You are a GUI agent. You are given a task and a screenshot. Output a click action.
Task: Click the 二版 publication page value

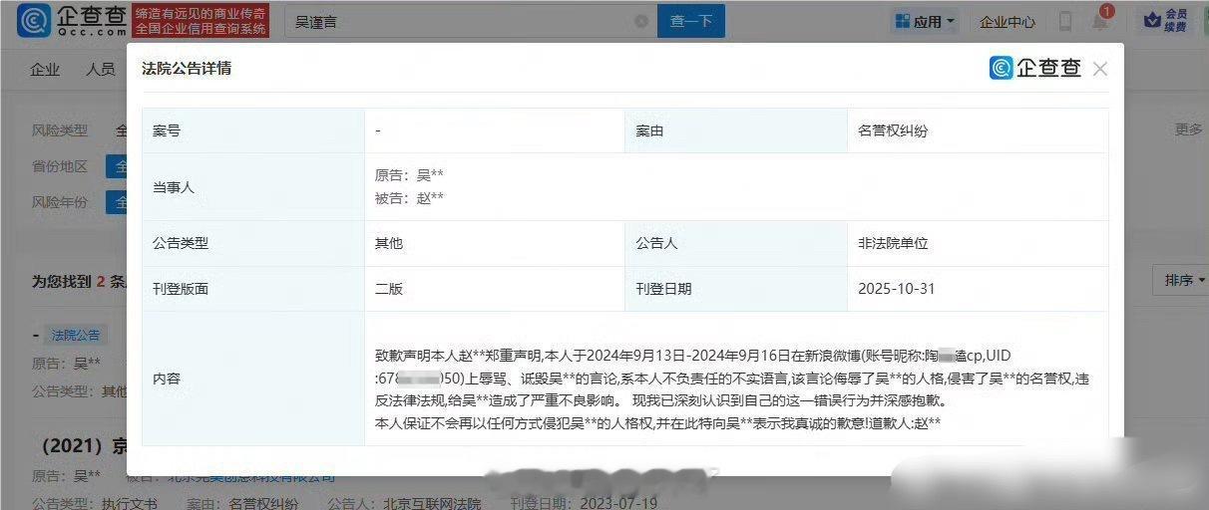(389, 289)
